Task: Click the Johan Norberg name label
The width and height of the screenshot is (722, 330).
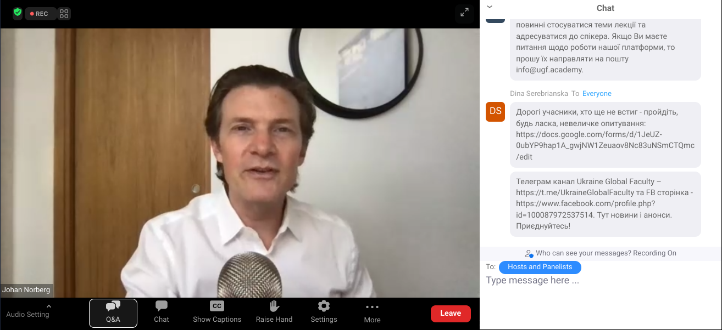Action: click(27, 290)
